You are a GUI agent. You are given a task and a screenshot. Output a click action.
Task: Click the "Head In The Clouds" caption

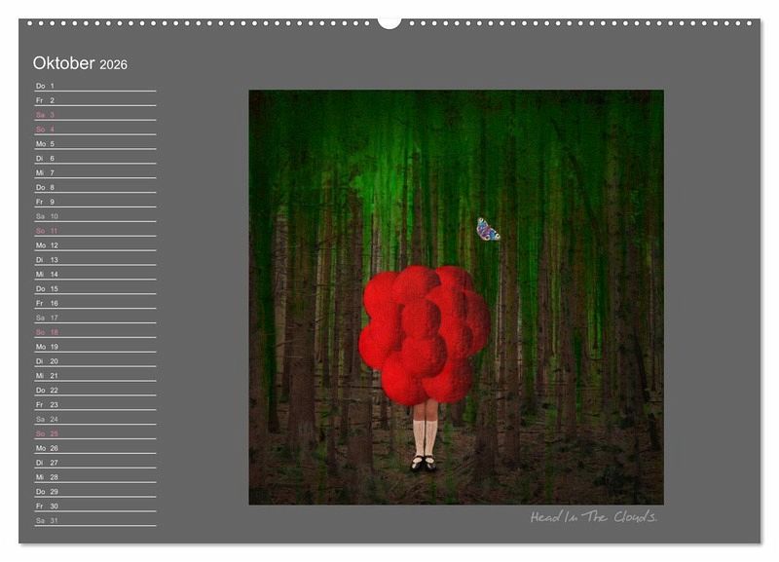[x=593, y=517]
